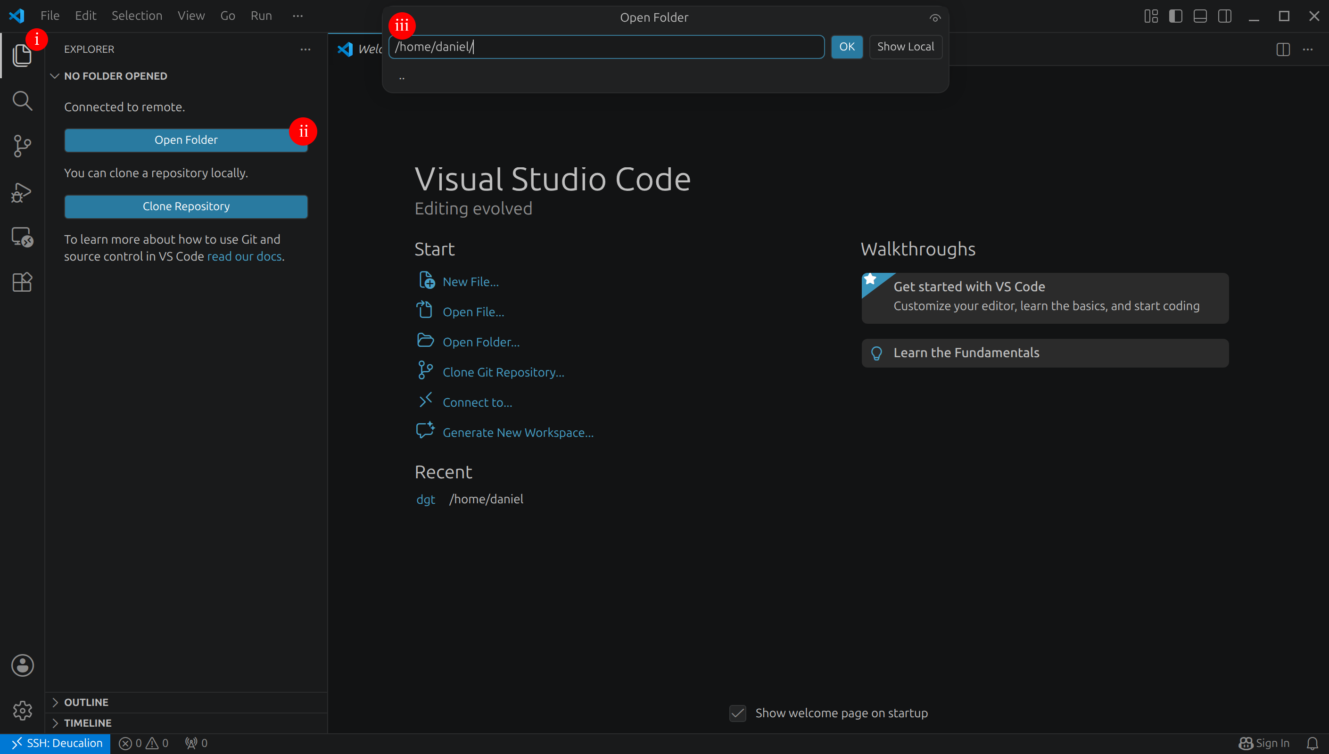Open the Explorer view in activity bar

click(x=22, y=56)
